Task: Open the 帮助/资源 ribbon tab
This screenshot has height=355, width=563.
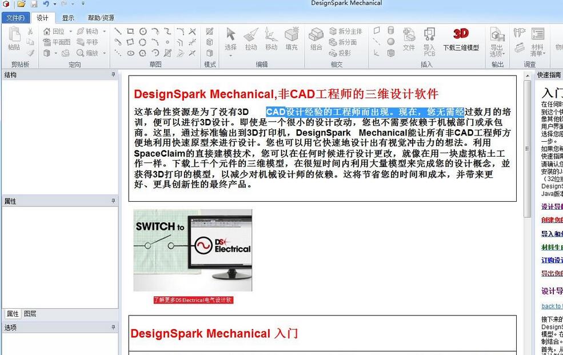Action: coord(101,18)
